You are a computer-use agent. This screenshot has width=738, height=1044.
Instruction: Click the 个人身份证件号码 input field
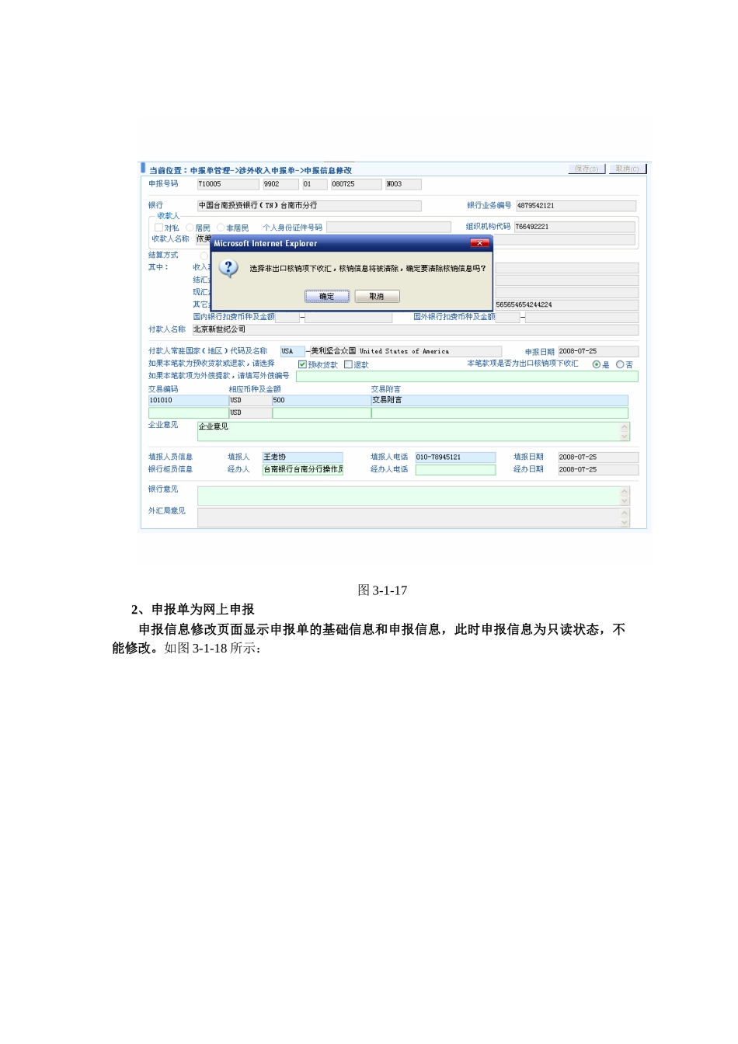pyautogui.click(x=388, y=228)
